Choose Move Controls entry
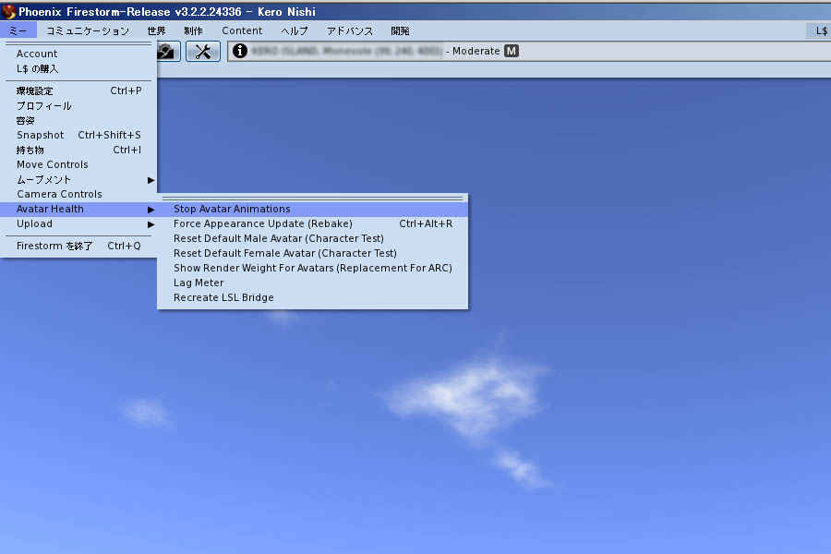Image resolution: width=831 pixels, height=554 pixels. (x=78, y=165)
